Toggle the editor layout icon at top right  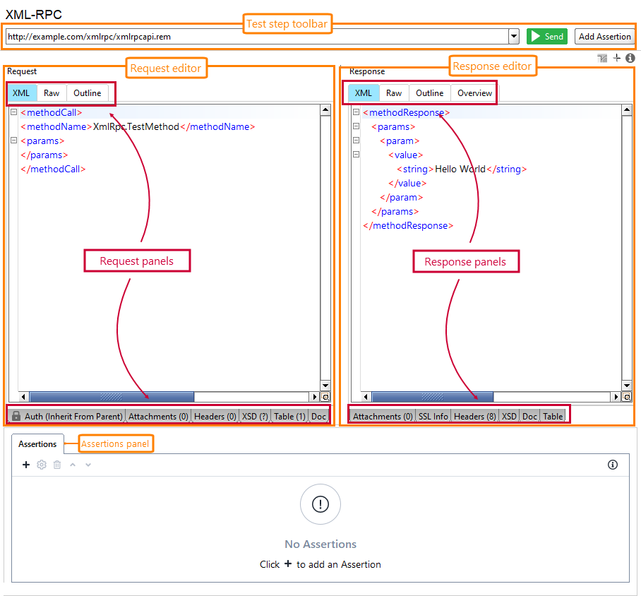point(602,58)
